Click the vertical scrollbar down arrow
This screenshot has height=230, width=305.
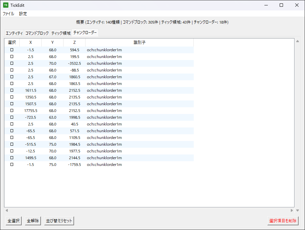[x=298, y=210]
